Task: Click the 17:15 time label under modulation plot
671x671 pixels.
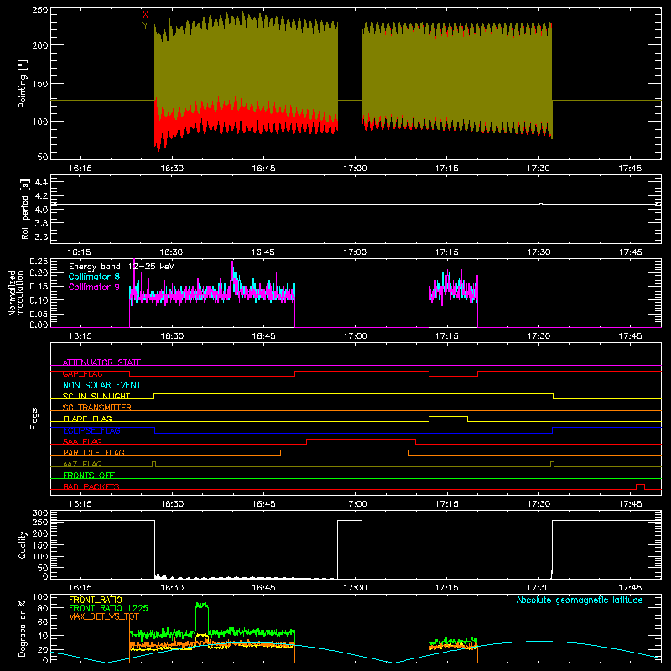Action: [447, 336]
